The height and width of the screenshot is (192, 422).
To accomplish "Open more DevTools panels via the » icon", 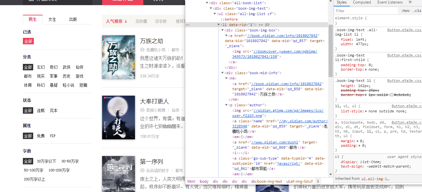I will [x=410, y=2].
